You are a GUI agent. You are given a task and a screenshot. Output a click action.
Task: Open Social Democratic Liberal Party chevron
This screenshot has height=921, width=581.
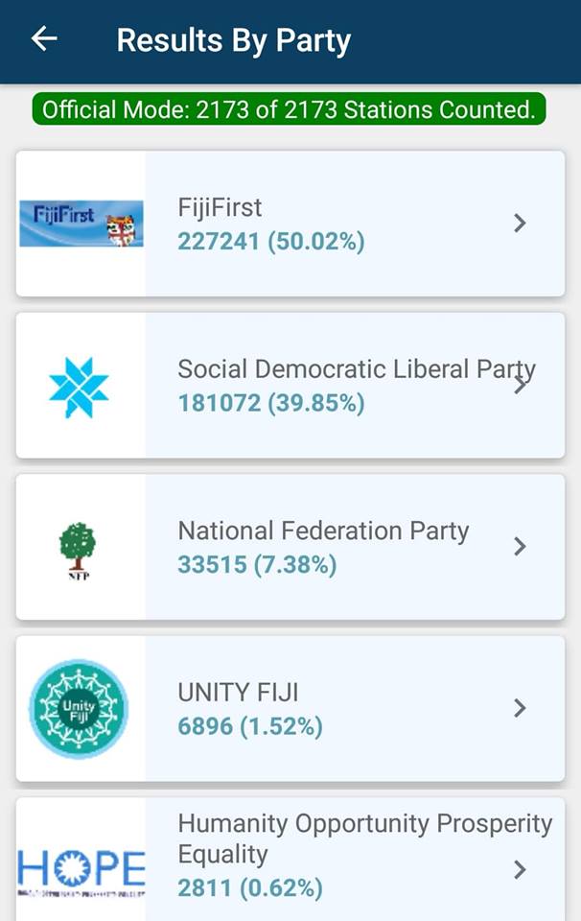tap(520, 386)
